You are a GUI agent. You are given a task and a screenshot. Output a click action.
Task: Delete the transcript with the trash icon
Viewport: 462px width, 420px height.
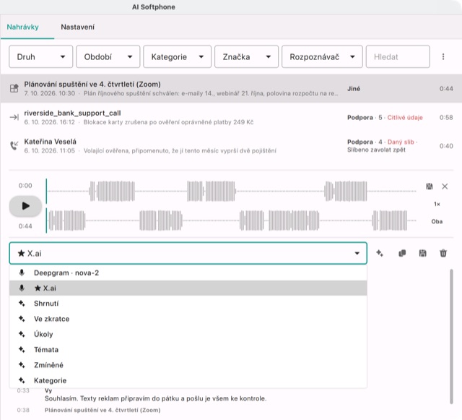443,253
